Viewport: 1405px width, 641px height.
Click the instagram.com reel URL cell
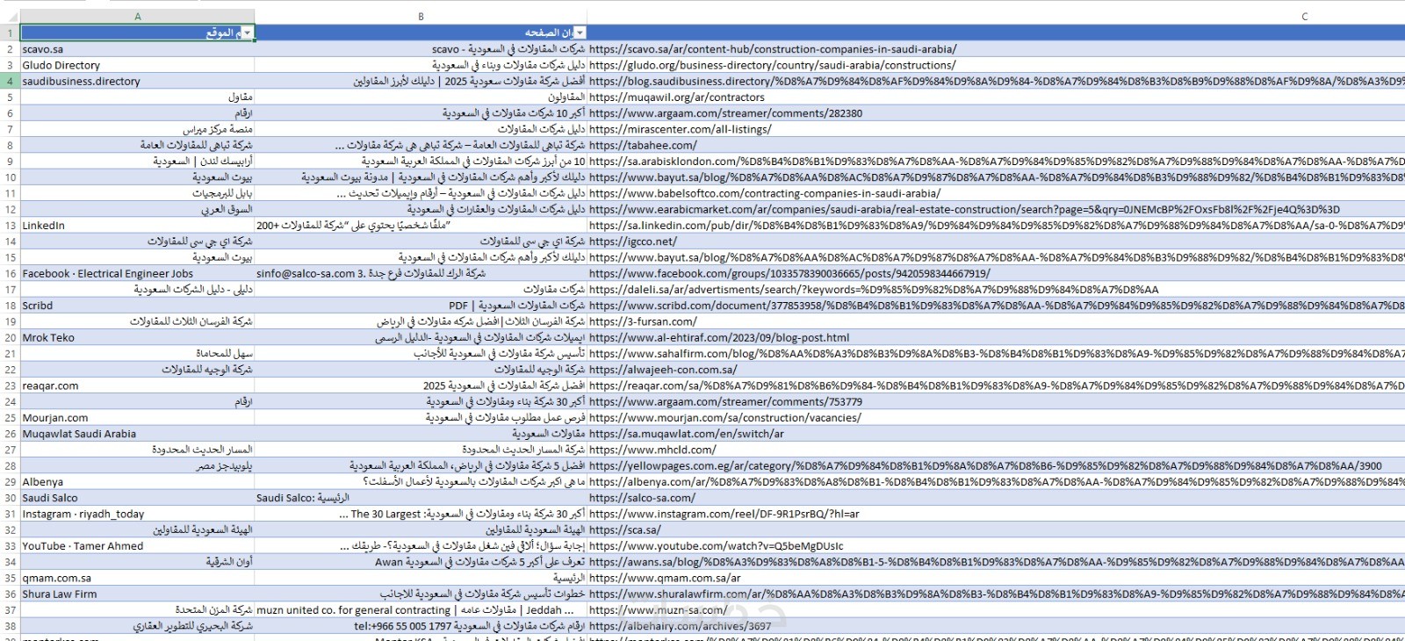(x=724, y=515)
